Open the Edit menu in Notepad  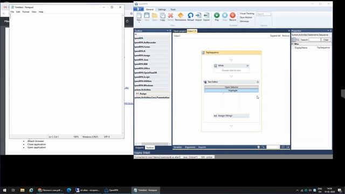coord(18,12)
